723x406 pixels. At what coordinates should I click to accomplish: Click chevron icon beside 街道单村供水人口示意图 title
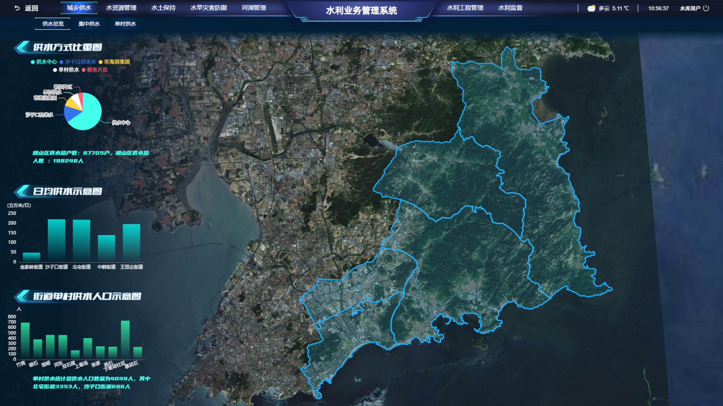coord(22,296)
